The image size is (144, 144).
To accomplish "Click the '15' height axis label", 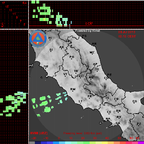I will pos(7,7).
